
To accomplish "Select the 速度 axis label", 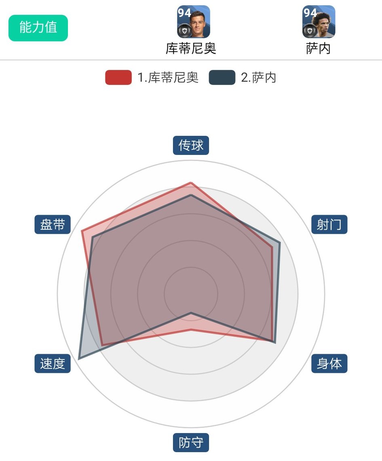I will tap(53, 364).
